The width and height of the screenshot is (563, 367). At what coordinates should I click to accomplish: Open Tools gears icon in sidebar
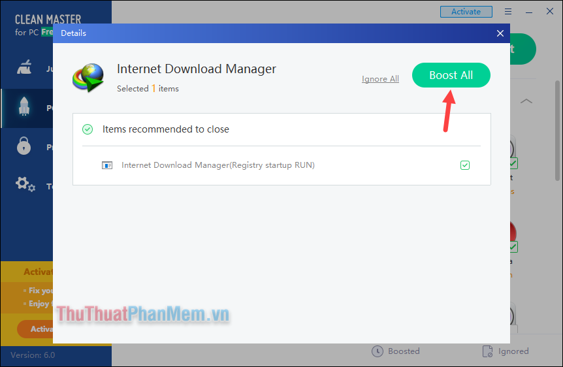click(25, 184)
